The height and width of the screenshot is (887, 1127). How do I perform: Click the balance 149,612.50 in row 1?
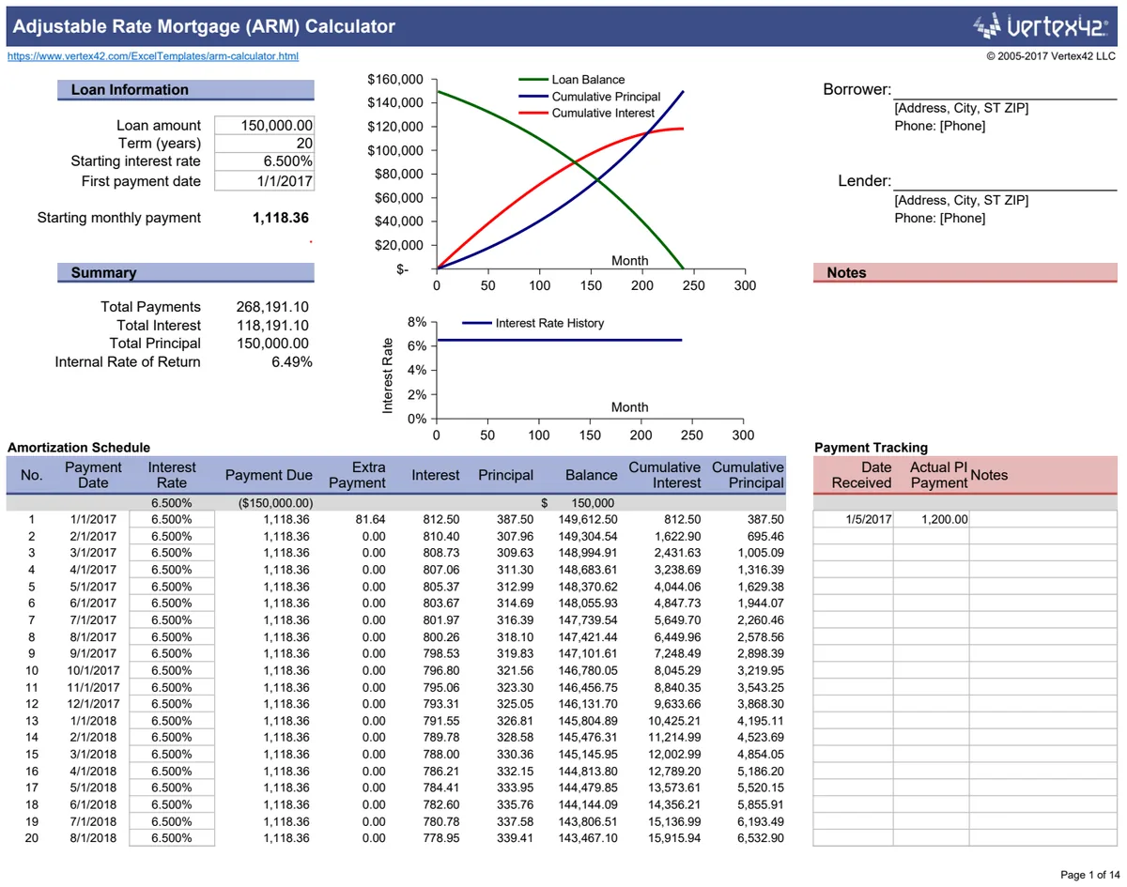coord(588,519)
